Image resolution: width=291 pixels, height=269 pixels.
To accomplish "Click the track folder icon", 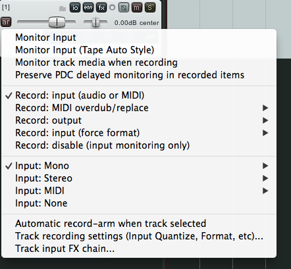I will [63, 9].
